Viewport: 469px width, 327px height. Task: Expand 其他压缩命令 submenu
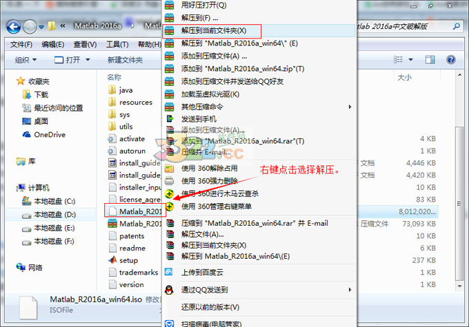pyautogui.click(x=259, y=107)
